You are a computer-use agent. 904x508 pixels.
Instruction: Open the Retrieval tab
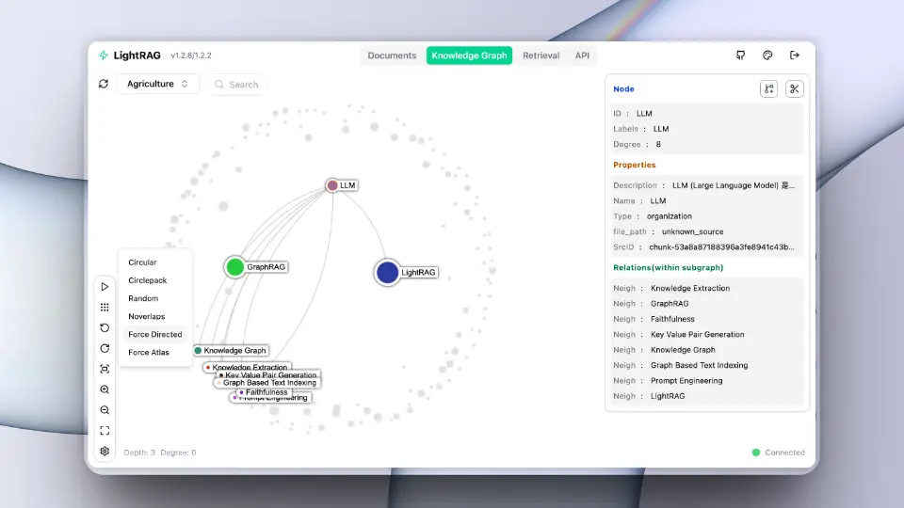[x=541, y=56]
